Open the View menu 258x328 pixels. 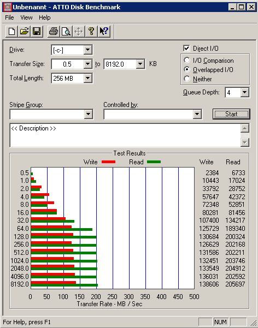(26, 17)
